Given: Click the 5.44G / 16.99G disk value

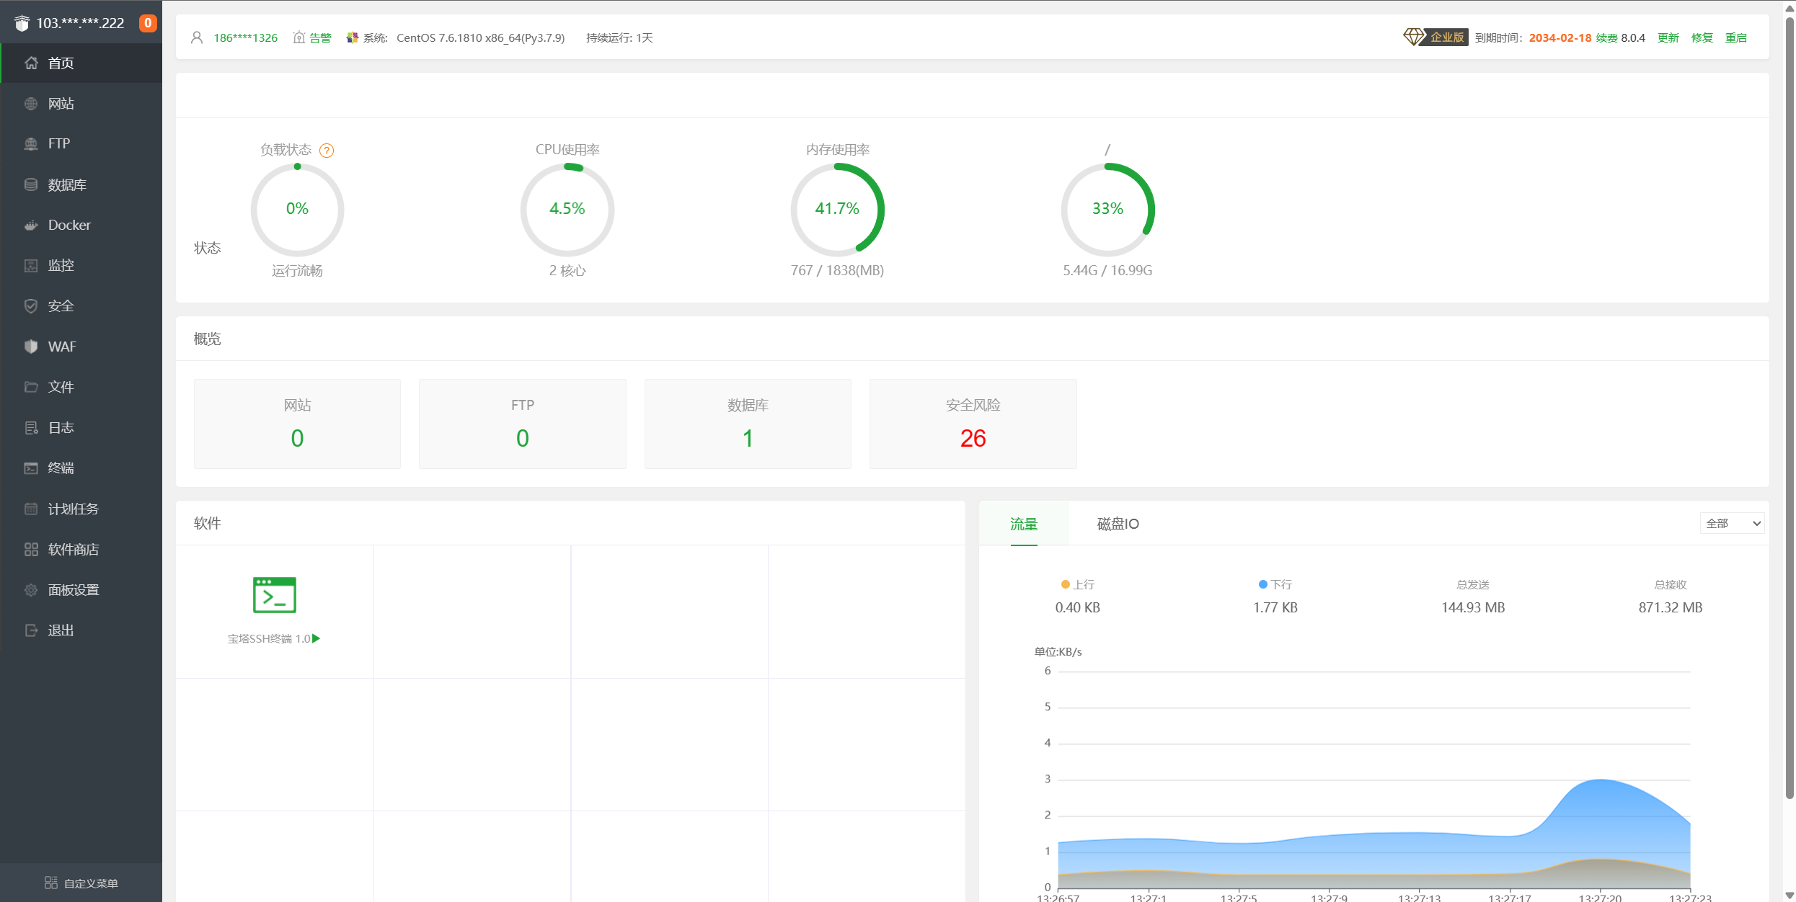Looking at the screenshot, I should pyautogui.click(x=1107, y=270).
